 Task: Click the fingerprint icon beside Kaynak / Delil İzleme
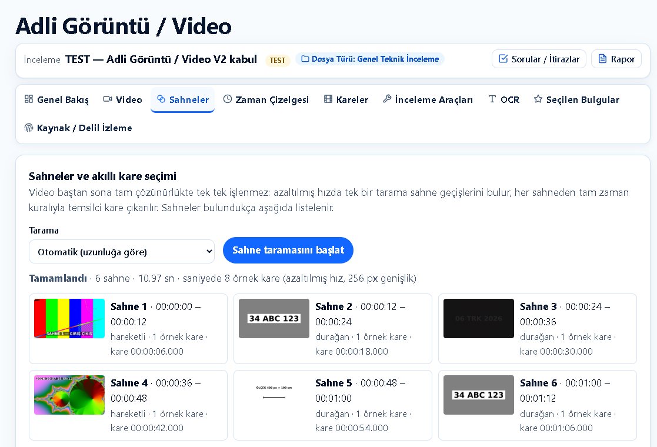click(28, 128)
